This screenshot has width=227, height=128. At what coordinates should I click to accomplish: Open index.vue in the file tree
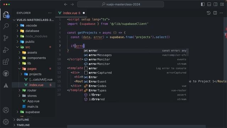[x=34, y=85]
